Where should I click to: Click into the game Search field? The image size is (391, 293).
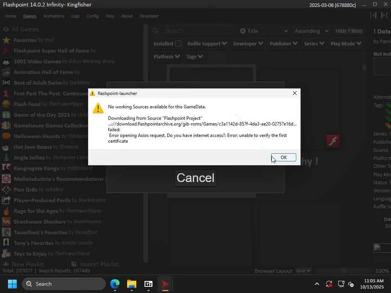coord(200,31)
